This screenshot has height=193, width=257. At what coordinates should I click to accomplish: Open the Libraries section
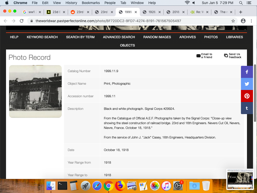click(234, 37)
